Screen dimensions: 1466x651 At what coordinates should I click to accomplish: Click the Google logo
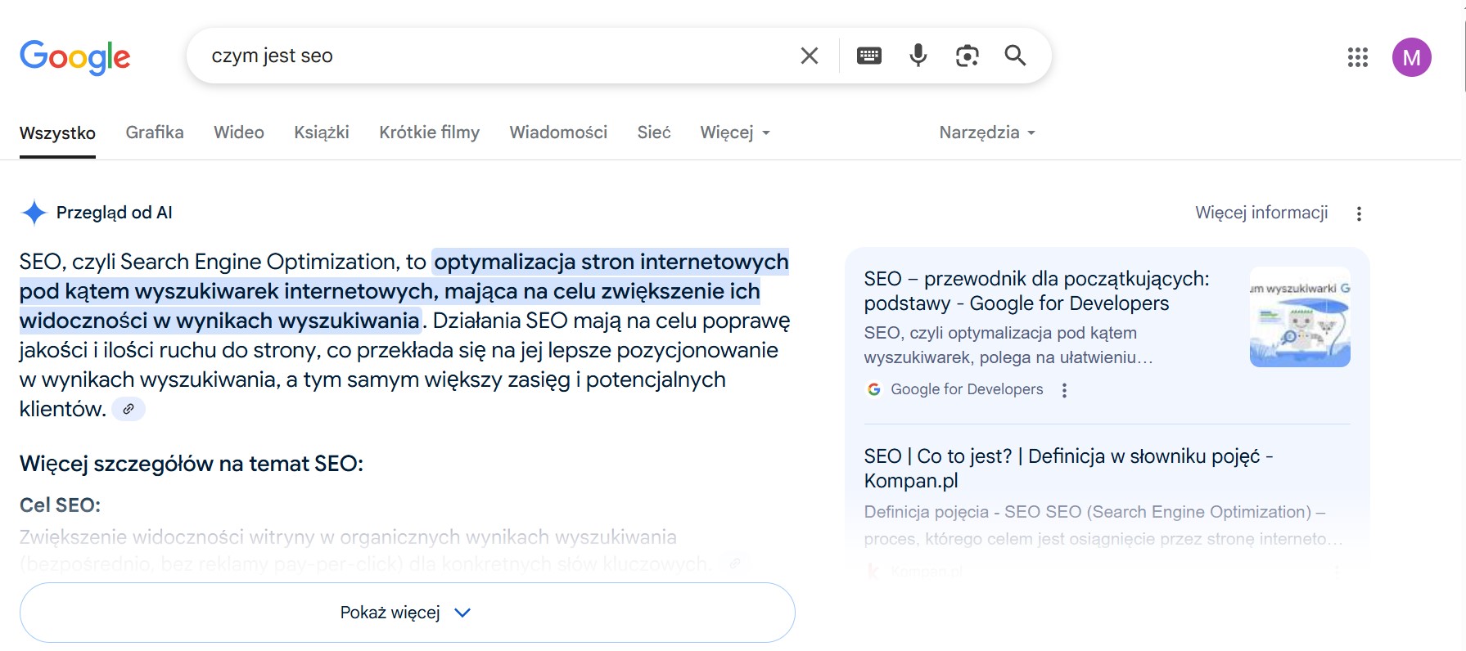click(74, 56)
